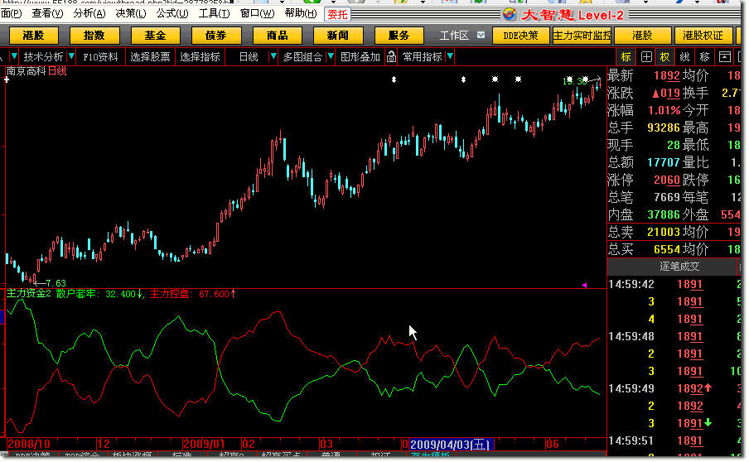Image resolution: width=749 pixels, height=462 pixels.
Task: Click the crosshair marker at the chart's top-left
Action: click(6, 79)
